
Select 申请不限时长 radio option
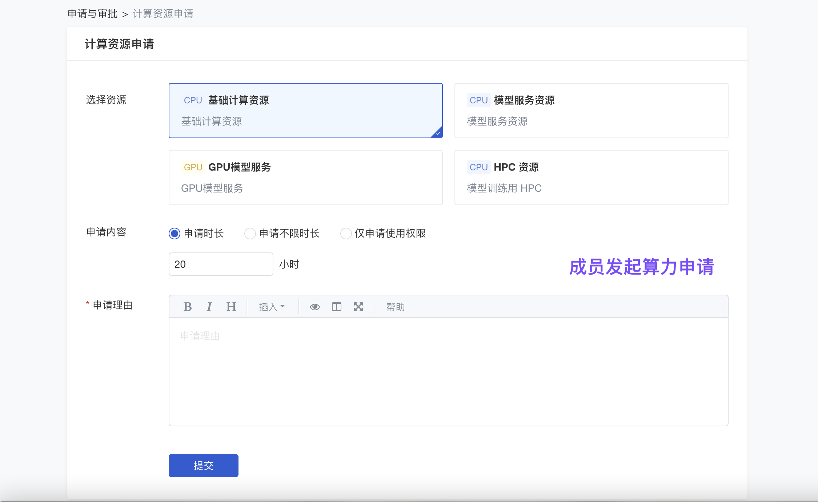pyautogui.click(x=250, y=233)
